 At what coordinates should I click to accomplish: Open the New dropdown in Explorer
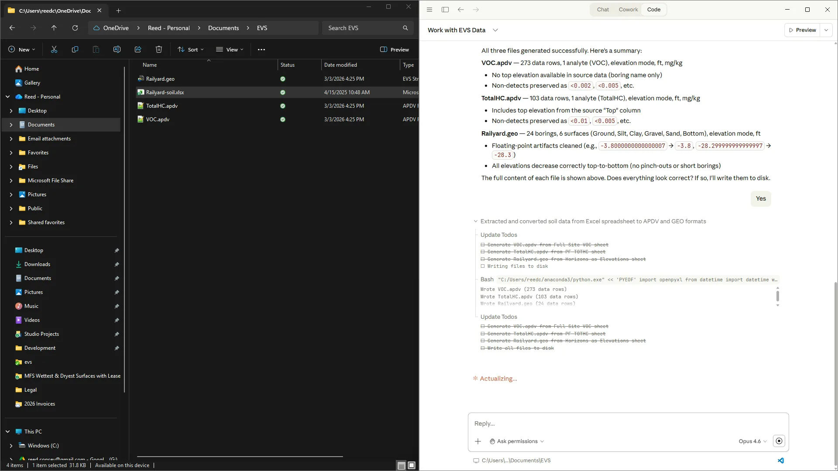[22, 50]
